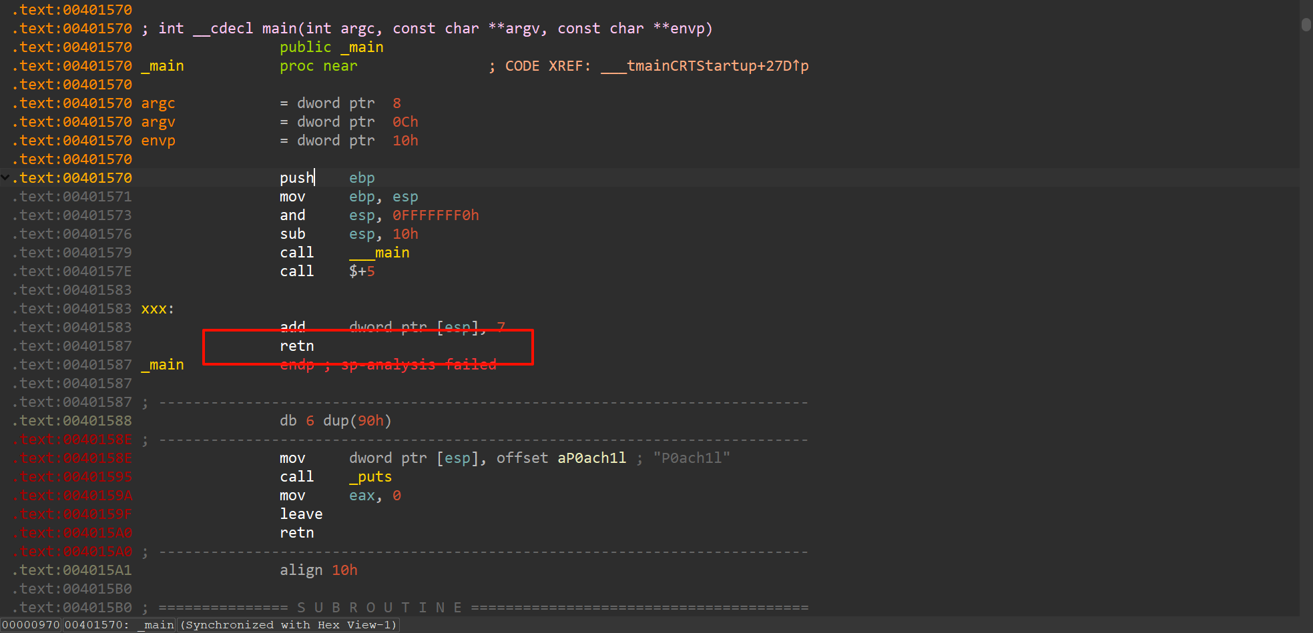Click the address .text:00401595 call line

pyautogui.click(x=72, y=477)
